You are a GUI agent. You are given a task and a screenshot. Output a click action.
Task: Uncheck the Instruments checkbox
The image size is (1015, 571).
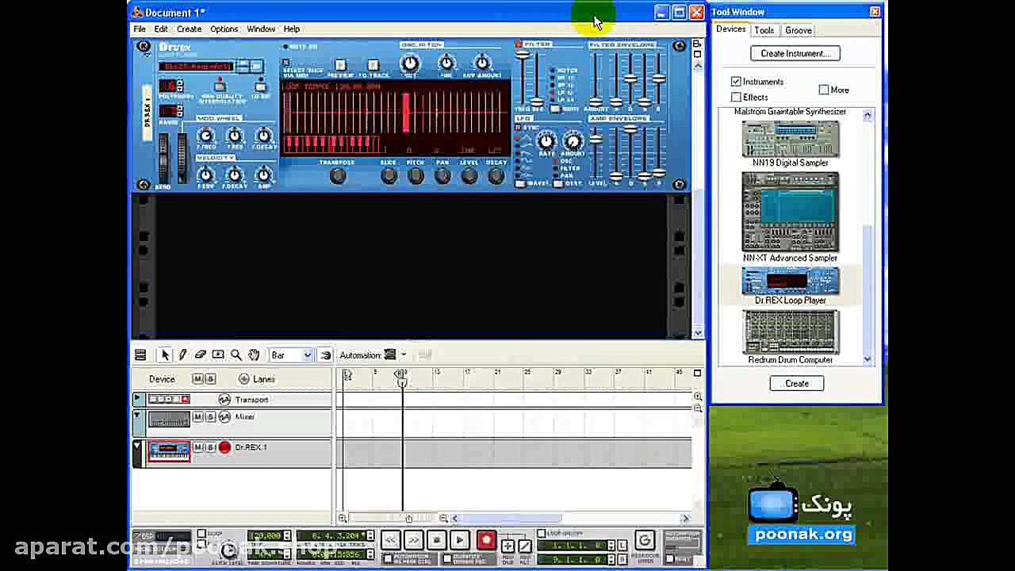click(736, 82)
